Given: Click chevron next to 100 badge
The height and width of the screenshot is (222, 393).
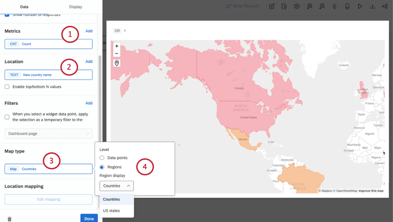Looking at the screenshot, I should pos(125,30).
